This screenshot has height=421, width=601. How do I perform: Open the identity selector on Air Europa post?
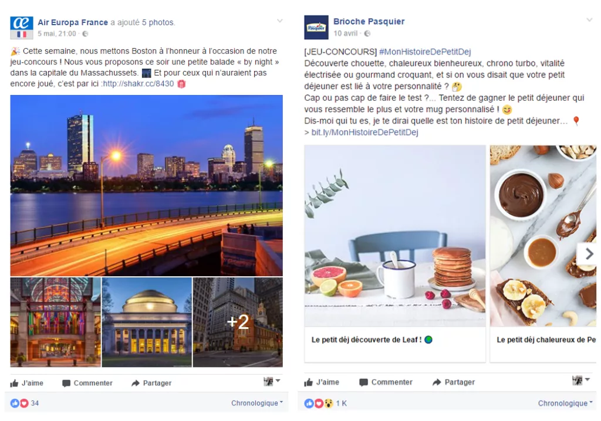(x=272, y=381)
